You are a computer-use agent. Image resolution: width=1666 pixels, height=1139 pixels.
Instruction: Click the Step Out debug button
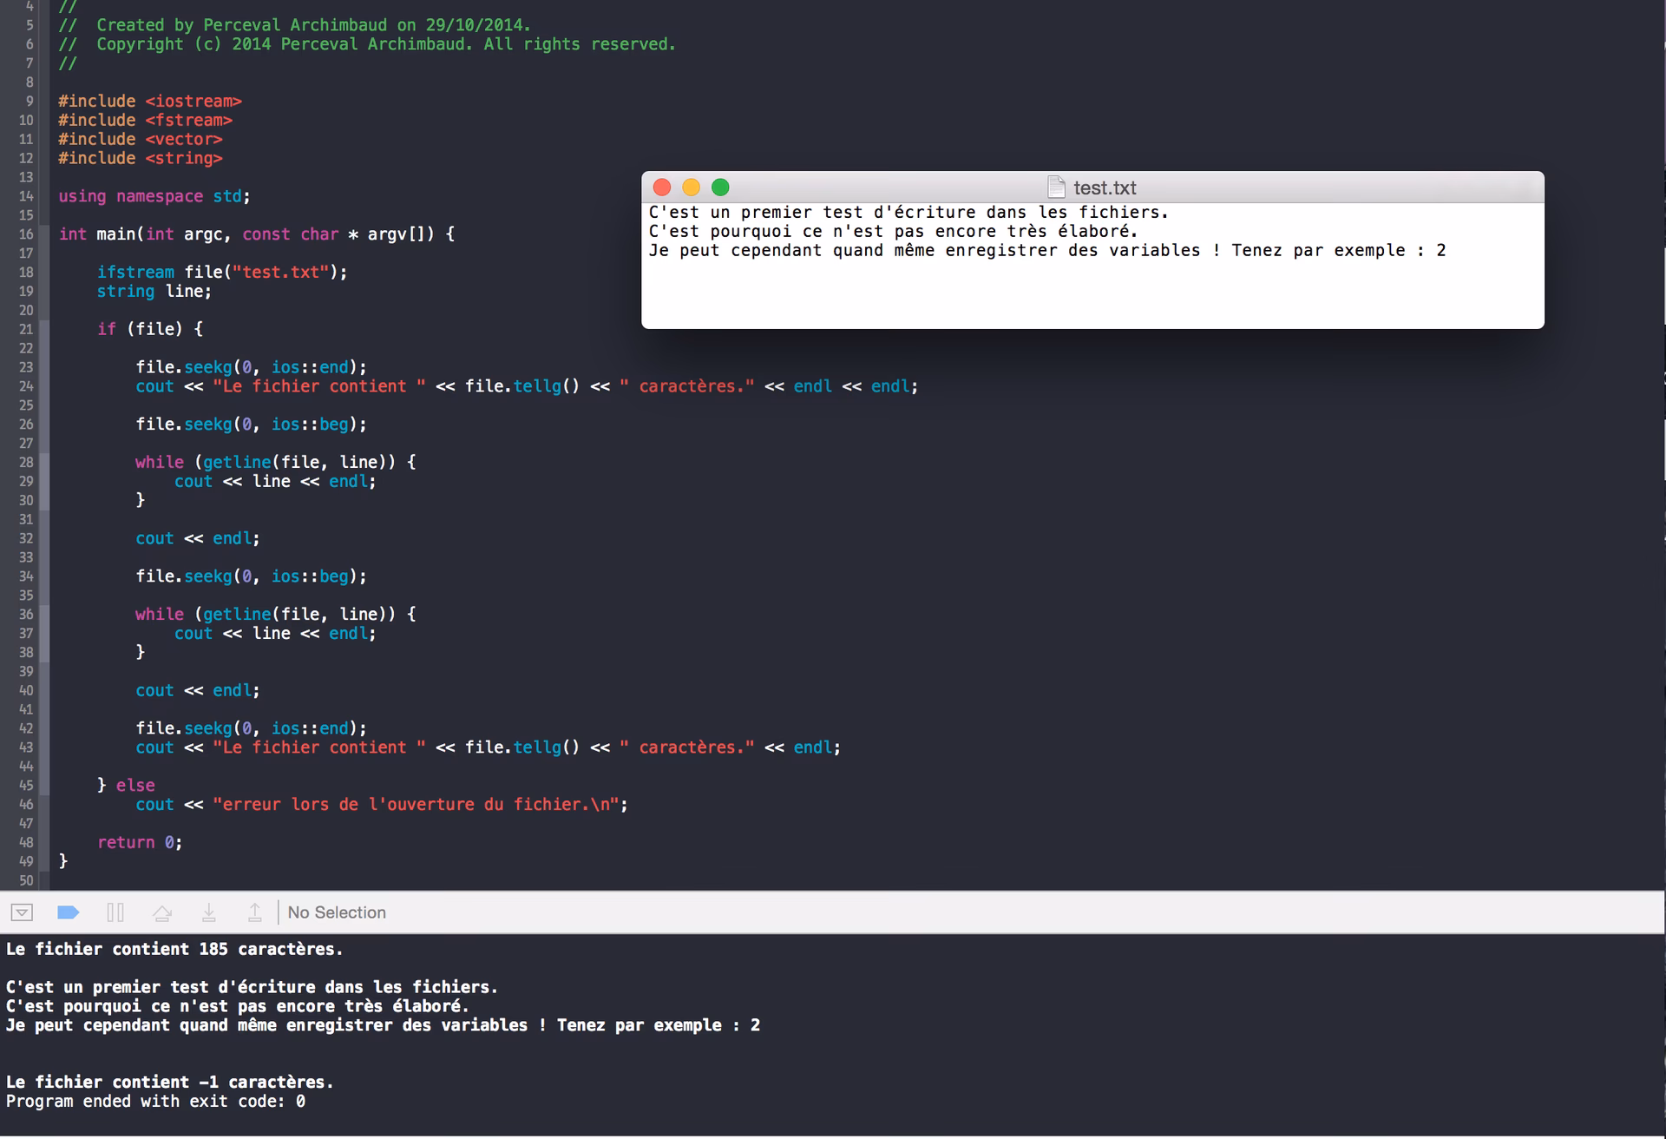coord(255,912)
